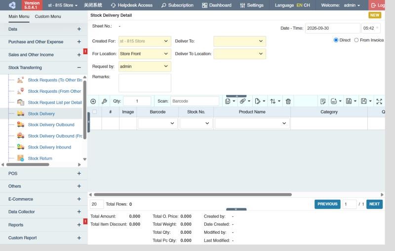Open the Deliver To Location dropdown

pos(239,54)
